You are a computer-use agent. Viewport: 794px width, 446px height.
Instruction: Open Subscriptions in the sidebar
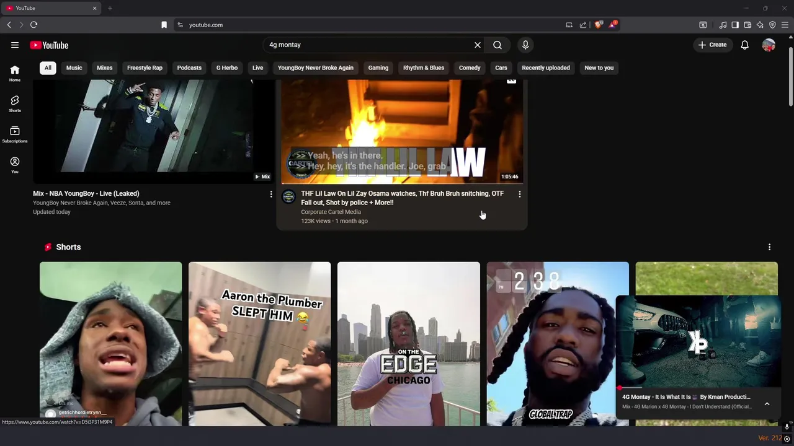click(15, 134)
